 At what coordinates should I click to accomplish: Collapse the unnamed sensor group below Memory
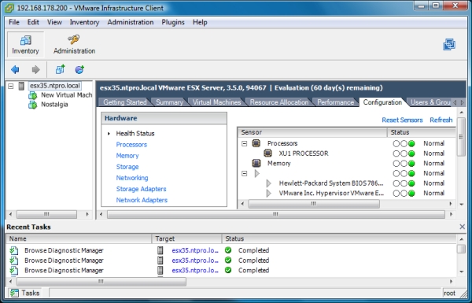[245, 173]
